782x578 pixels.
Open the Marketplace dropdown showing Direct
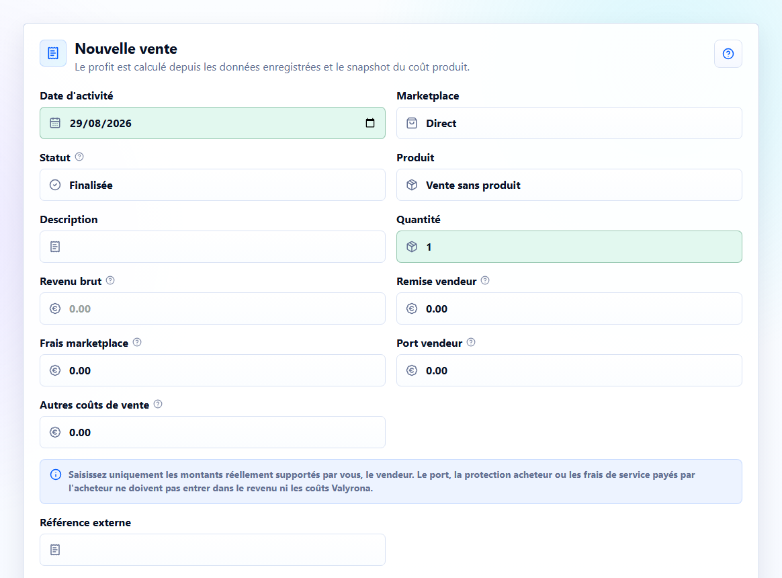(x=569, y=123)
